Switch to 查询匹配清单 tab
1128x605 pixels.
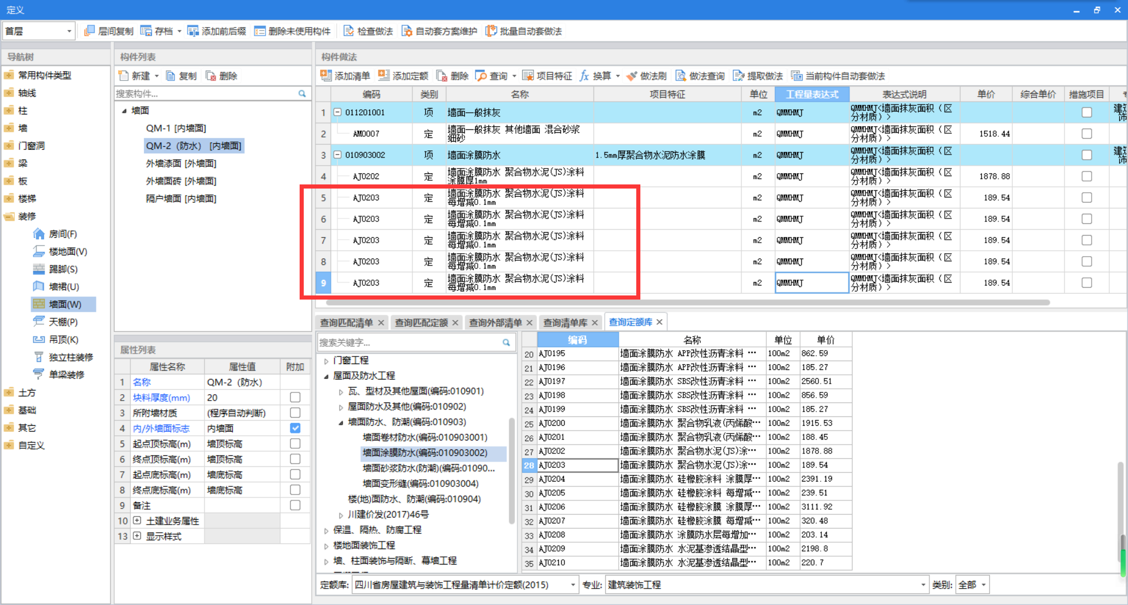[x=347, y=322]
